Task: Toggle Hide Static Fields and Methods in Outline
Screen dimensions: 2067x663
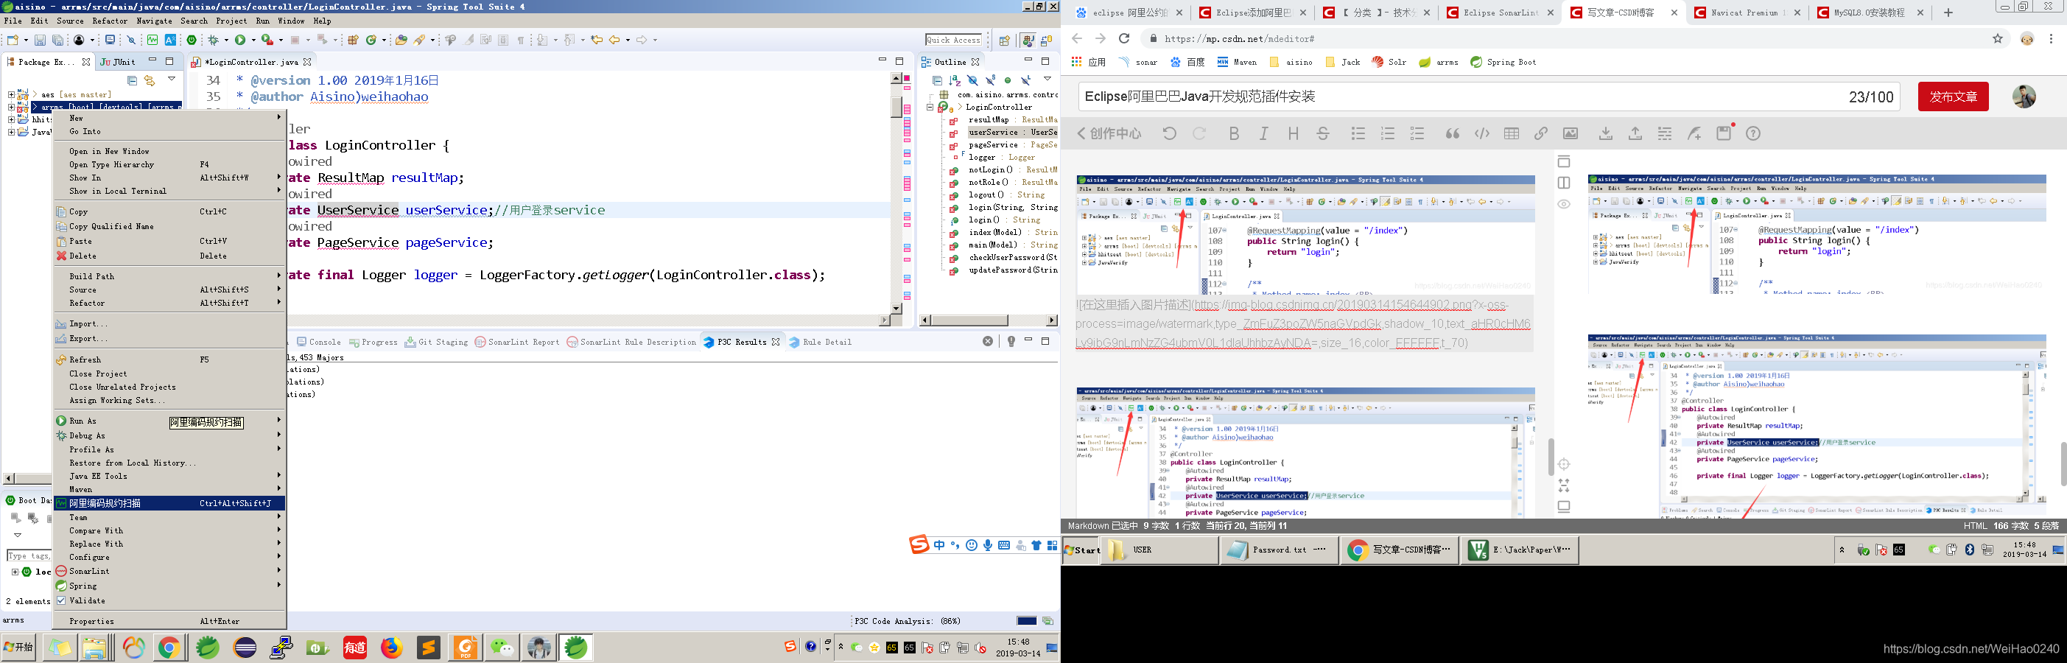Action: tap(990, 80)
